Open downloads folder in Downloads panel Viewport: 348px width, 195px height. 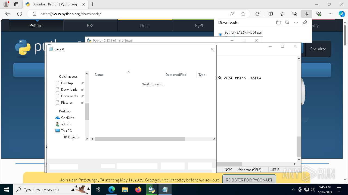[279, 22]
